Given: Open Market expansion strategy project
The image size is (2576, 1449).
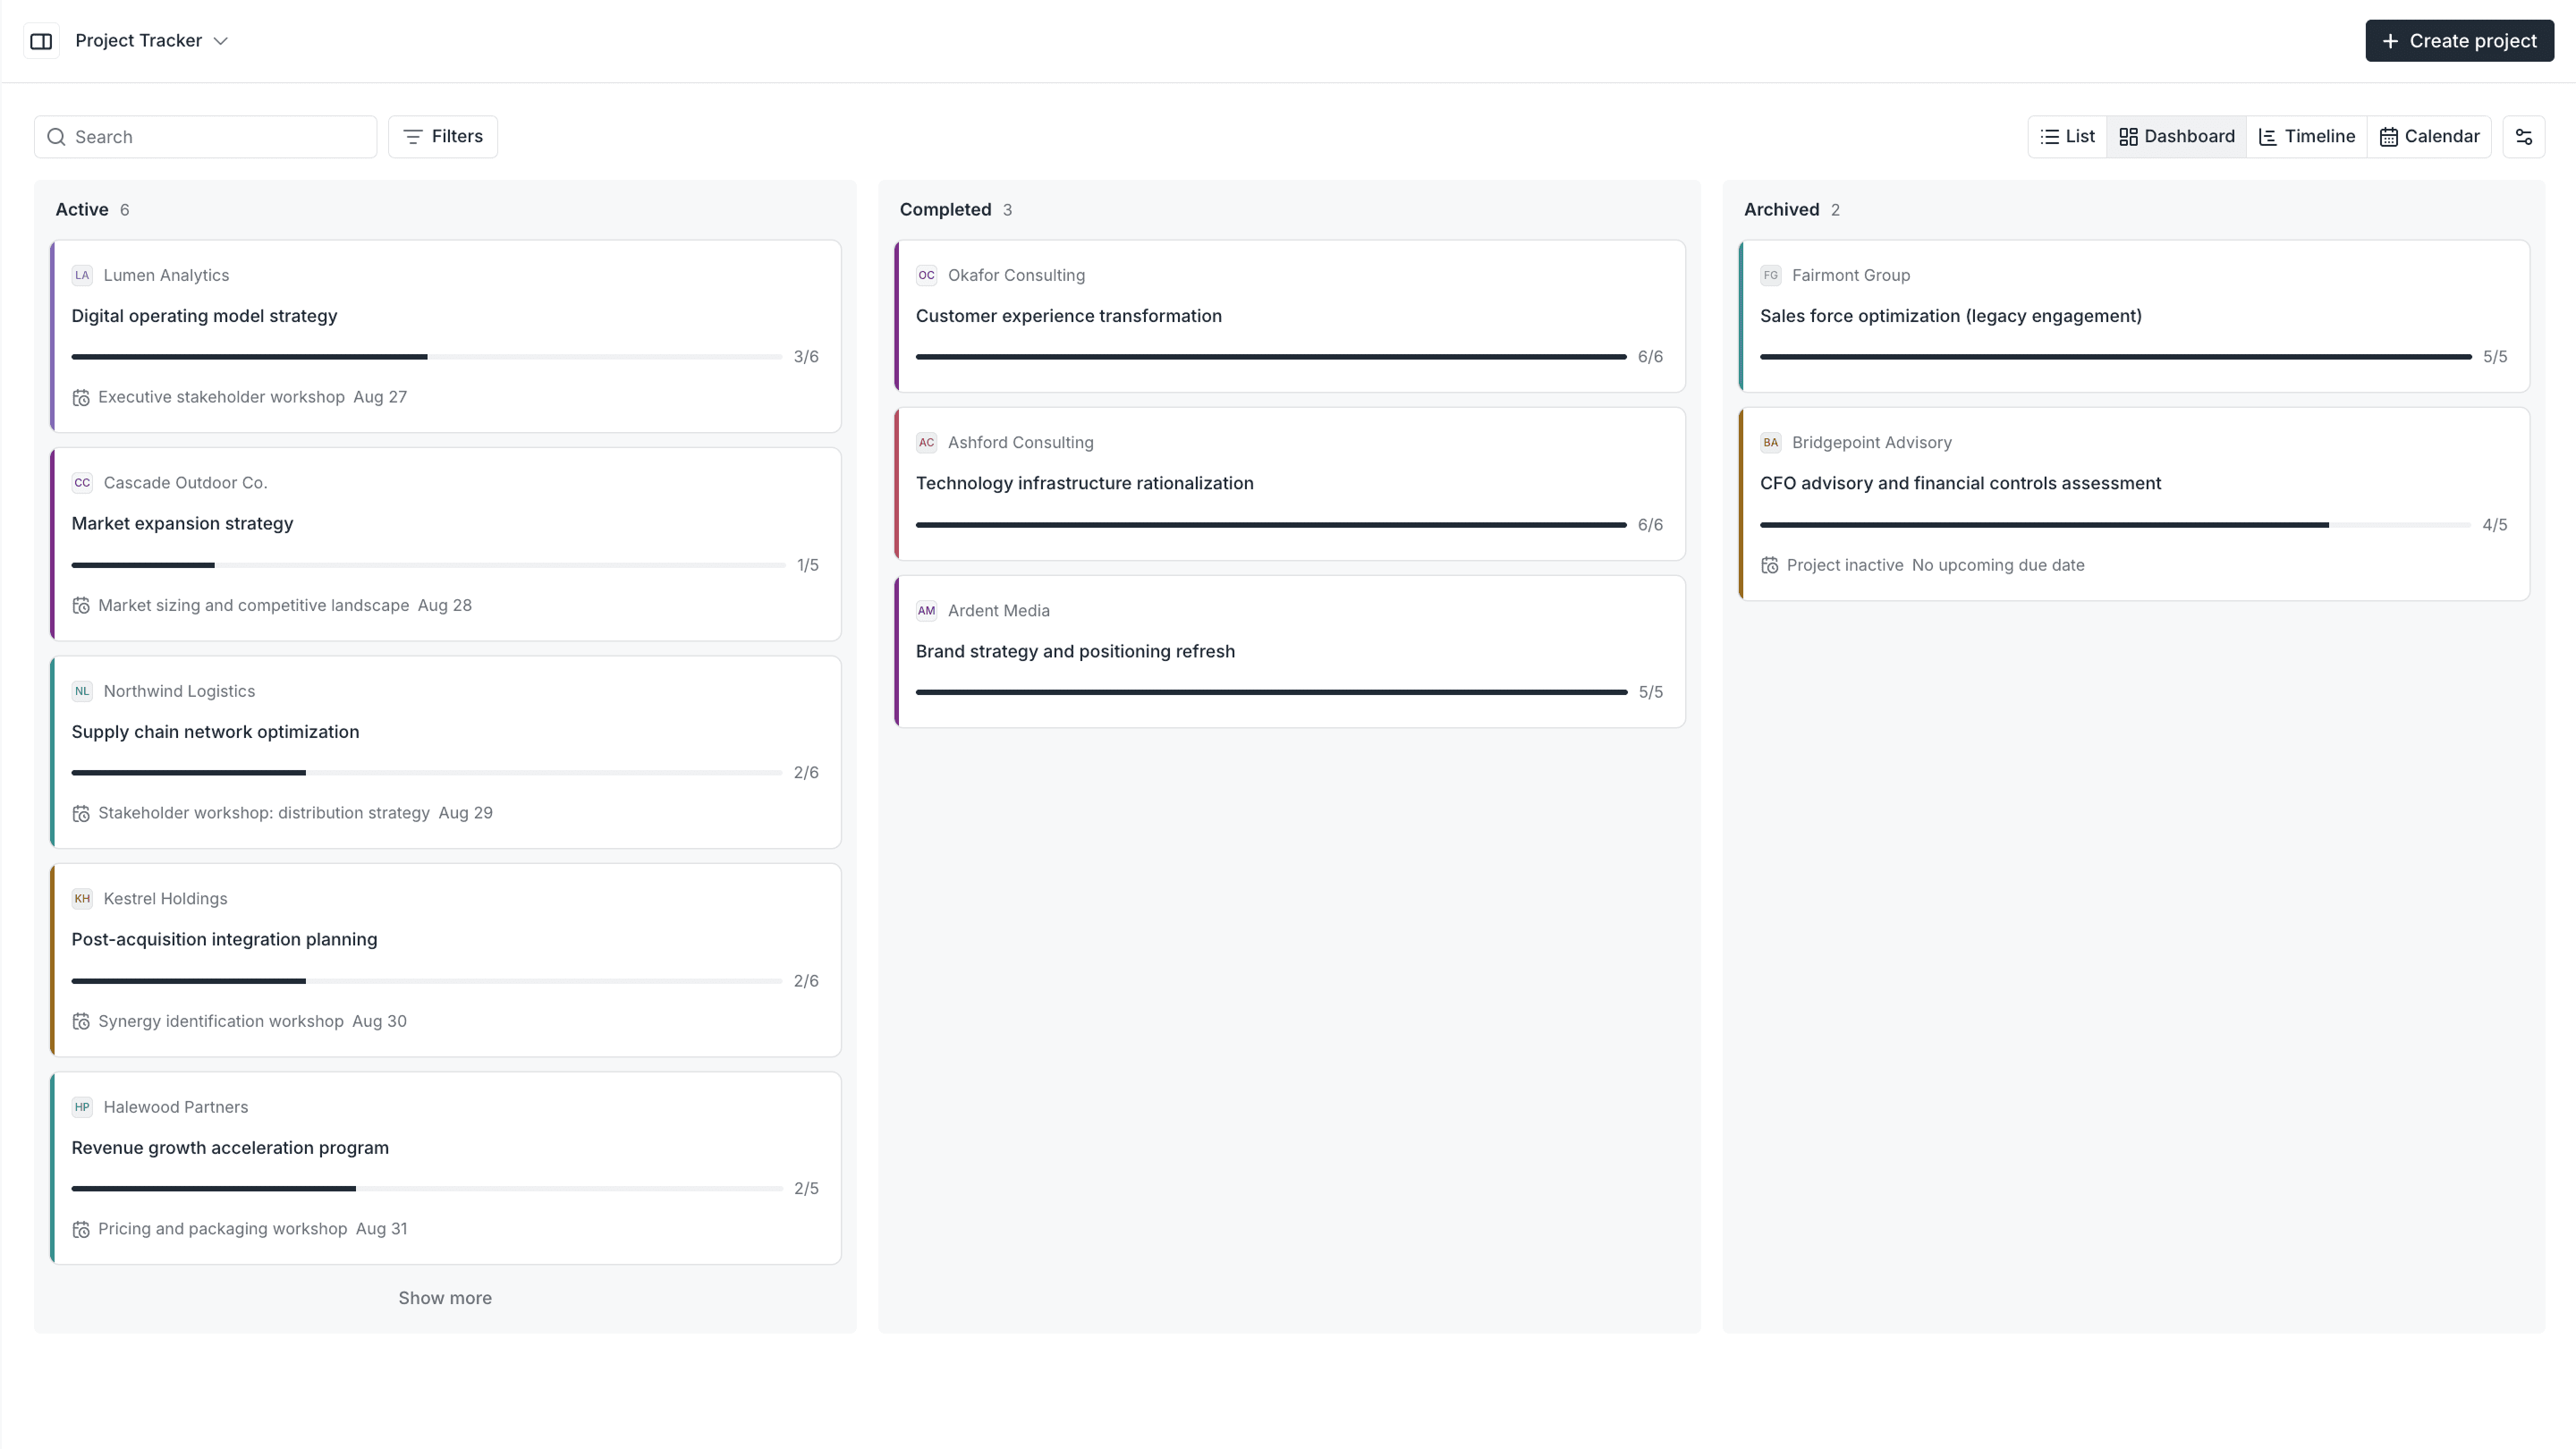Looking at the screenshot, I should point(182,524).
